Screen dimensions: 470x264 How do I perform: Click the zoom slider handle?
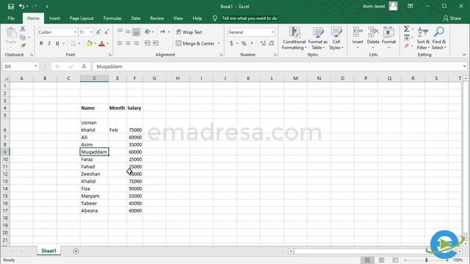coord(426,260)
